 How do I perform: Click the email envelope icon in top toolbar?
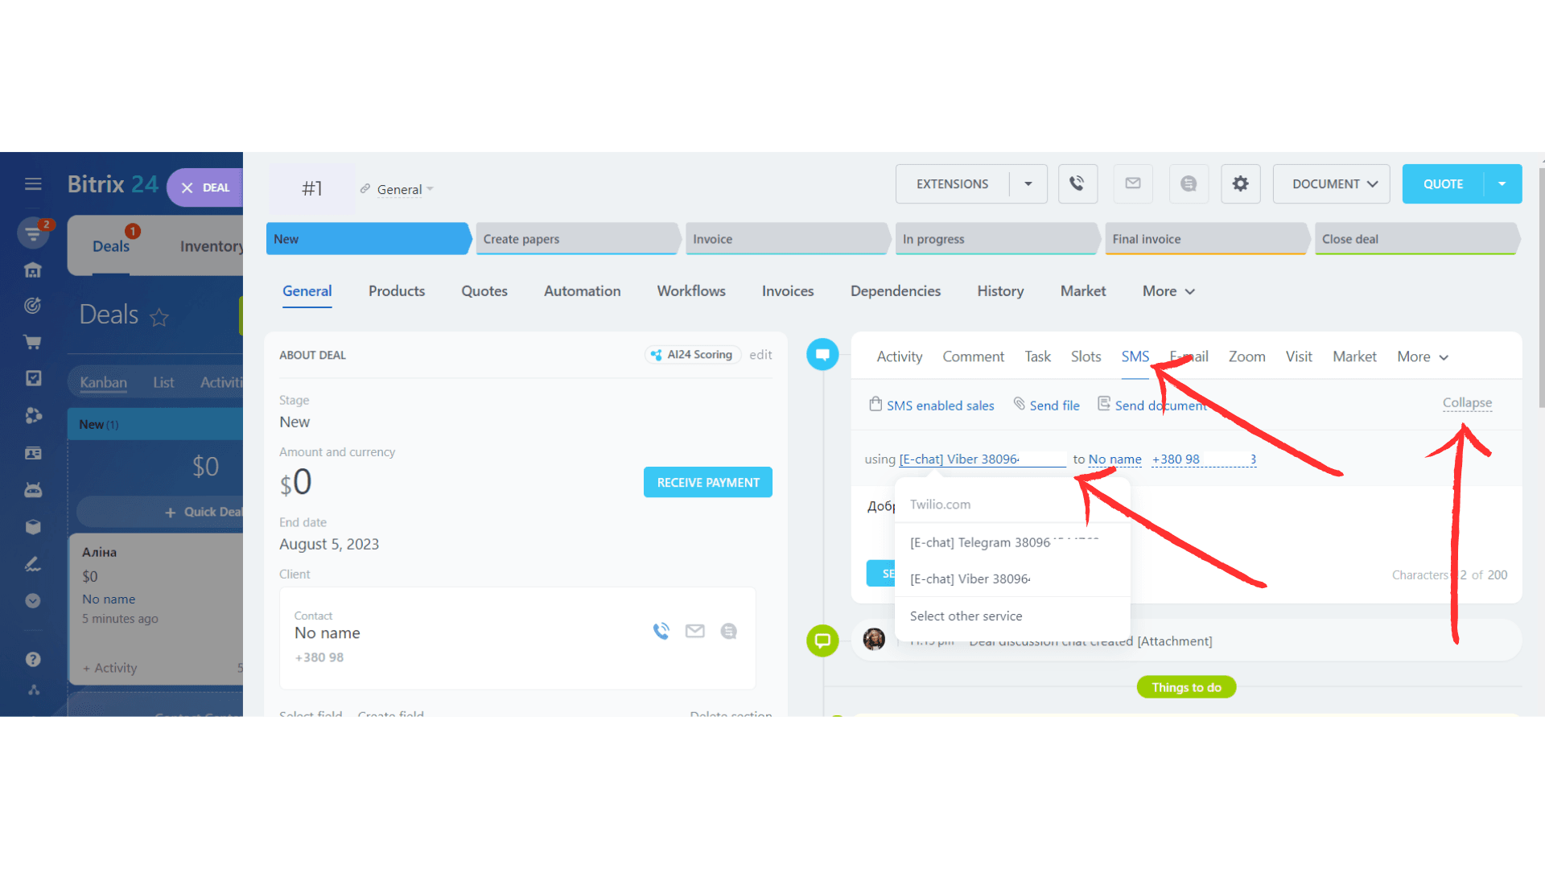coord(1133,184)
